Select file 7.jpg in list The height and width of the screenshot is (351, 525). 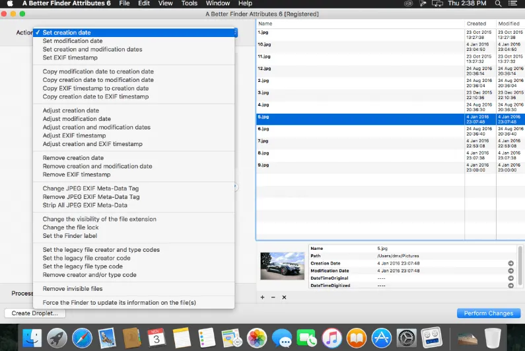click(x=391, y=143)
